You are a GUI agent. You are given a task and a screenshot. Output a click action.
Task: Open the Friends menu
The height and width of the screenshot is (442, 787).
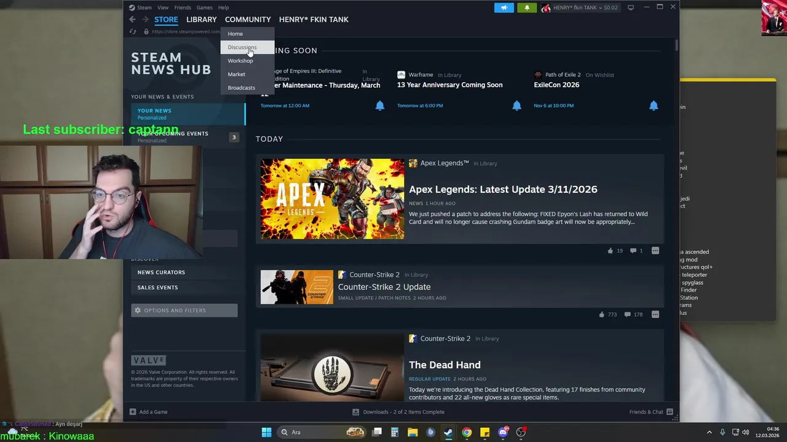(183, 7)
